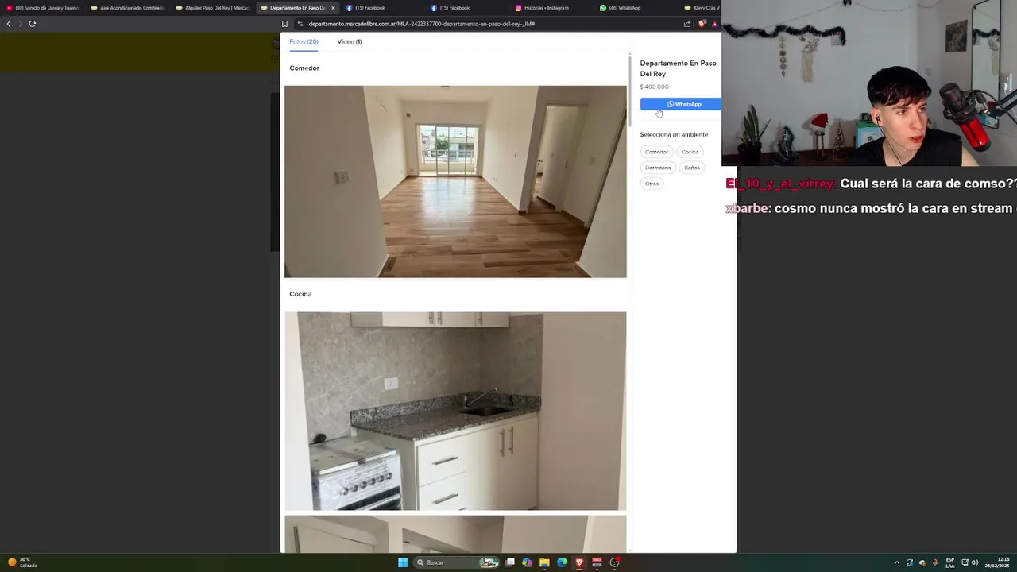The width and height of the screenshot is (1017, 572).
Task: Open the network icon in the system tray
Action: click(x=965, y=562)
